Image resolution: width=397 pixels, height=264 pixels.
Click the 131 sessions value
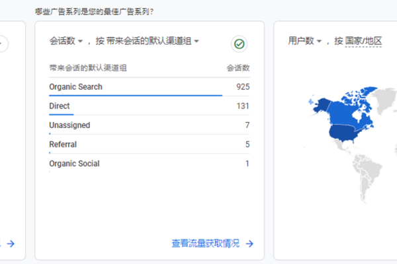[x=243, y=106]
